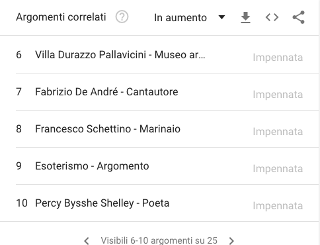Viewport: 320px width, 245px height.
Task: Open Villa Durazzo Pallavicini topic
Action: pos(120,54)
